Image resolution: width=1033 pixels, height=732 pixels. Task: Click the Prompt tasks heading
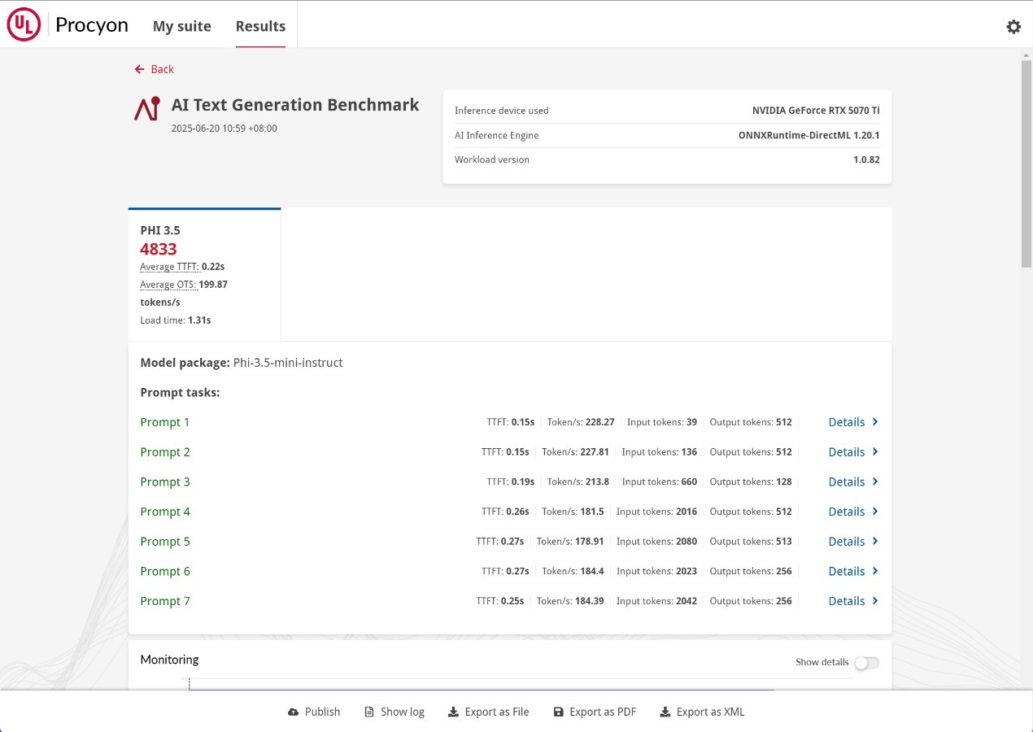tap(180, 392)
